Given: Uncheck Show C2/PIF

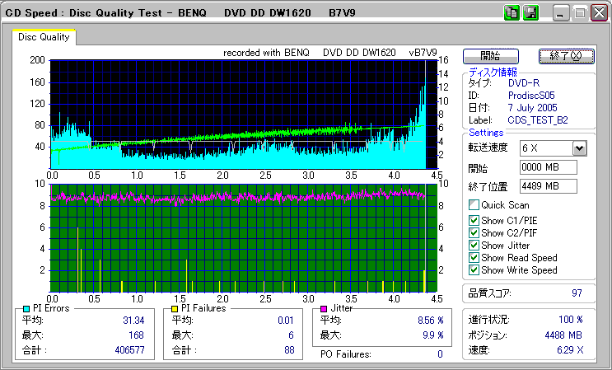Looking at the screenshot, I should (474, 233).
